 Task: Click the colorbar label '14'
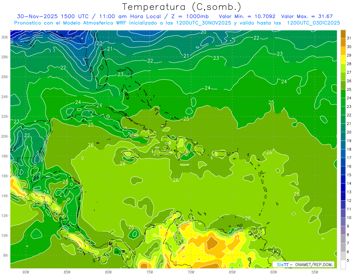349,183
